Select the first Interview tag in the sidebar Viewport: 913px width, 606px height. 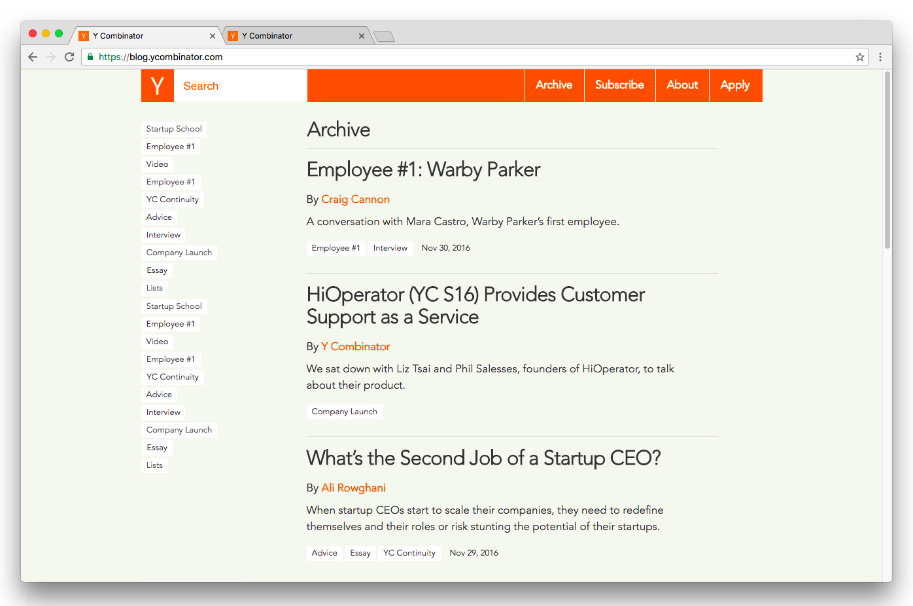[x=164, y=235]
